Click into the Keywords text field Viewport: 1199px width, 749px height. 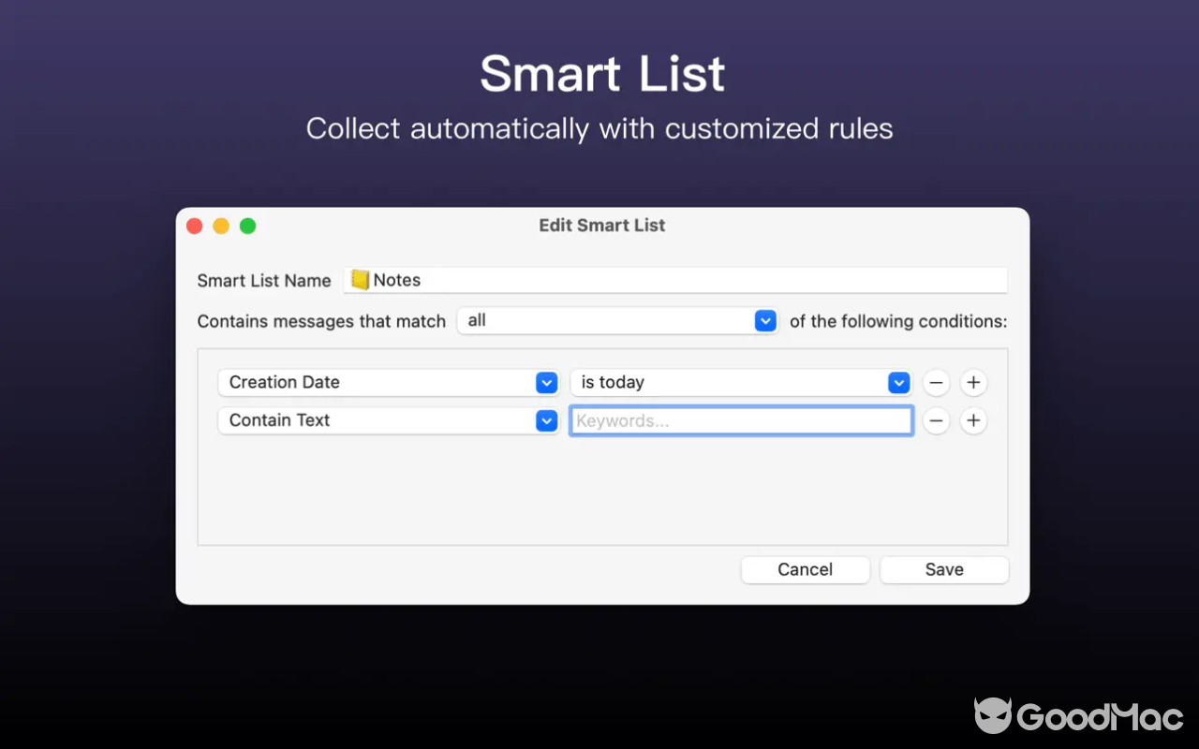(741, 421)
